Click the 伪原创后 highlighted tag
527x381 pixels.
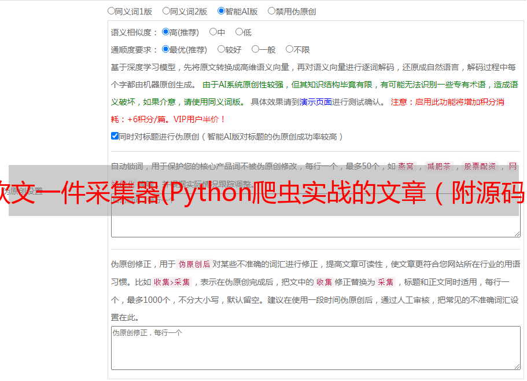tap(194, 264)
